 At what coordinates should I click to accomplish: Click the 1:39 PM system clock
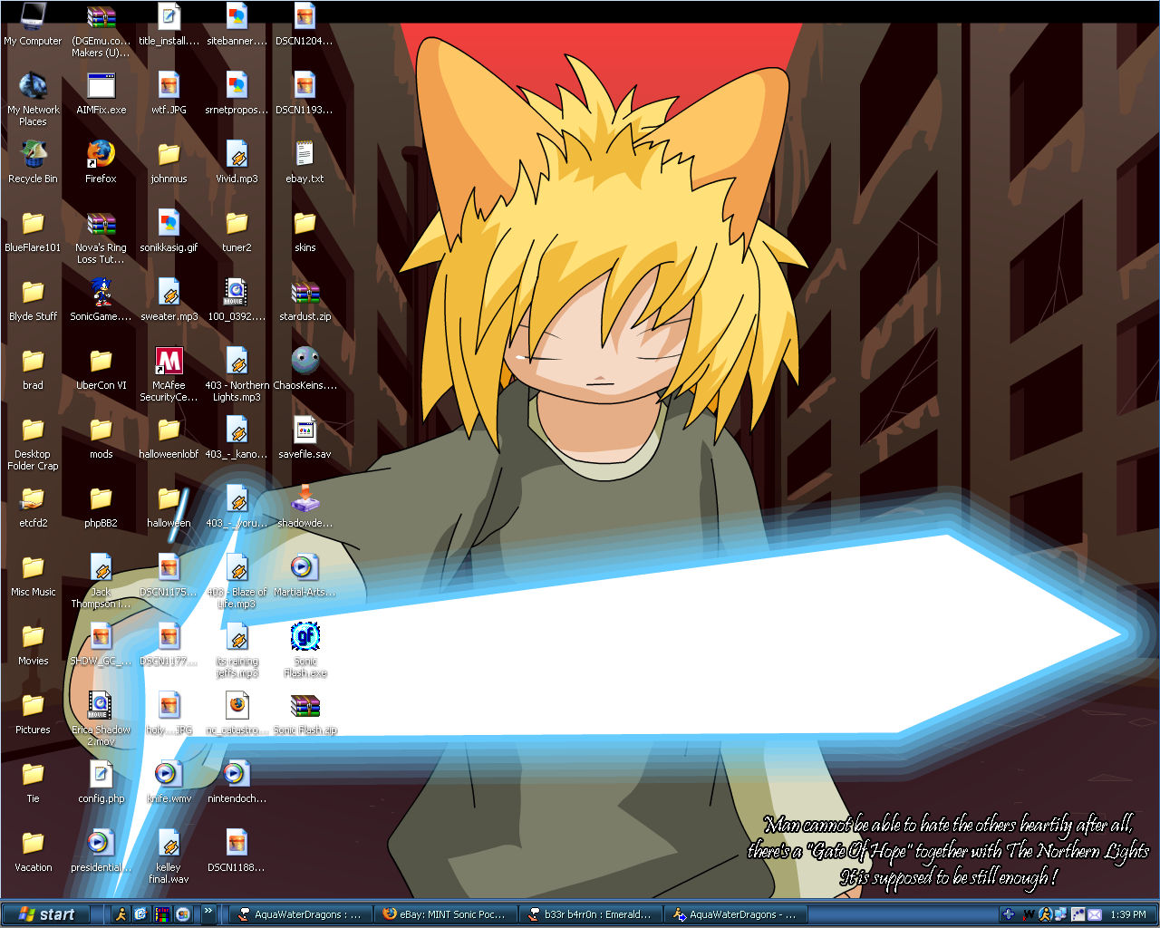[1128, 914]
